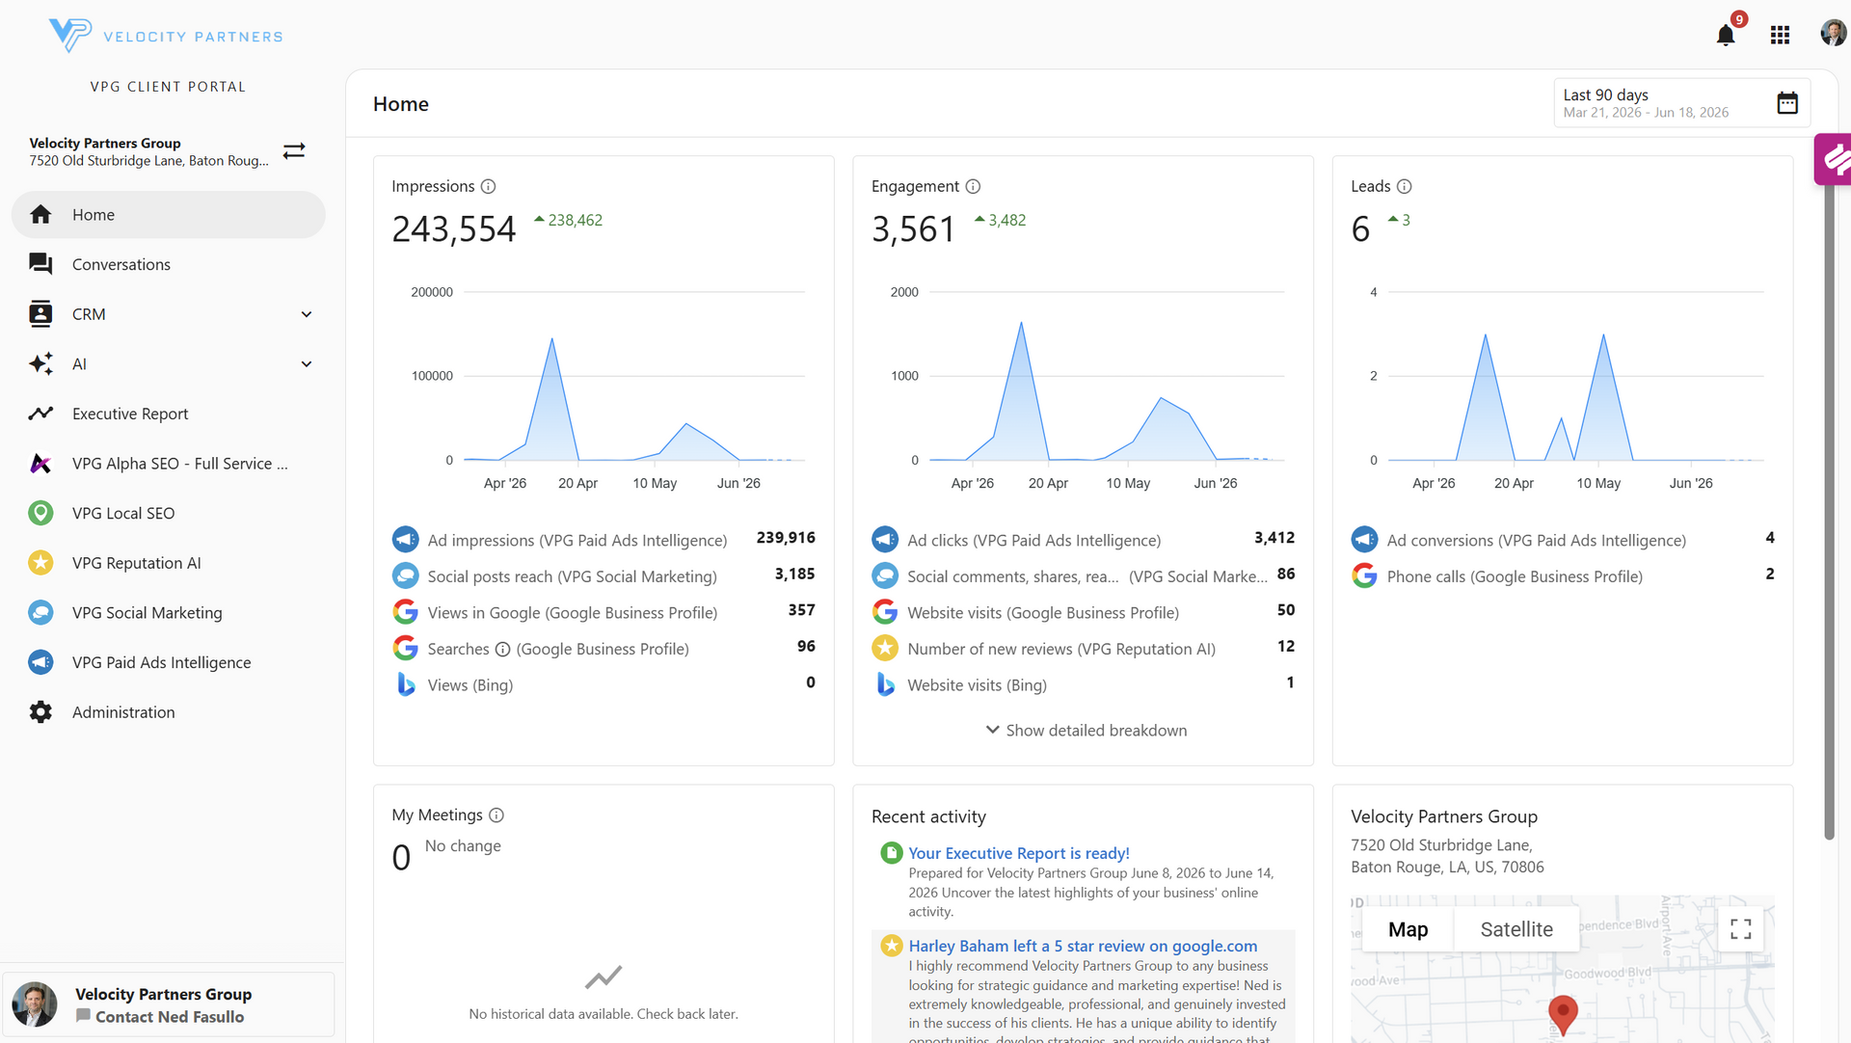1851x1043 pixels.
Task: Expand the AI menu chevron
Action: pos(307,364)
